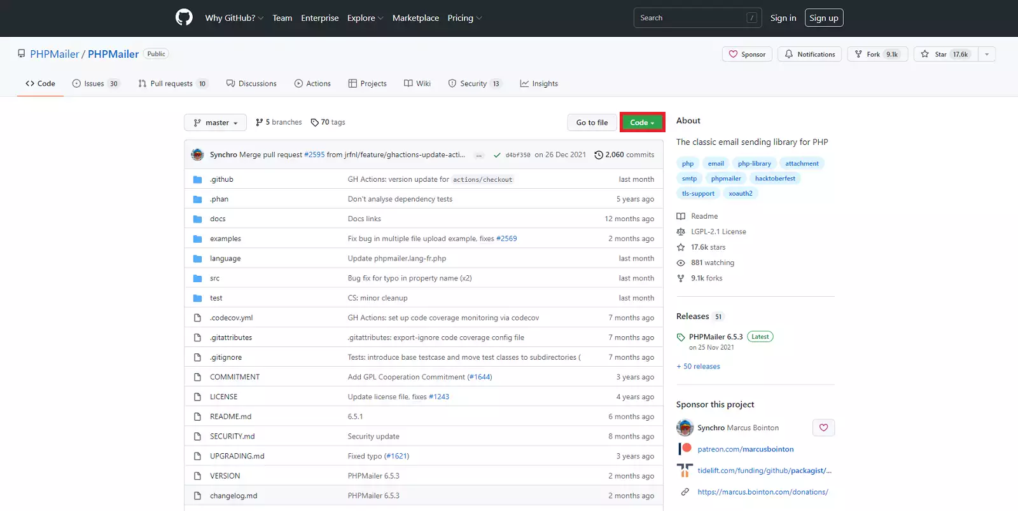1018x511 pixels.
Task: Click the Sponsor heart button
Action: (747, 54)
